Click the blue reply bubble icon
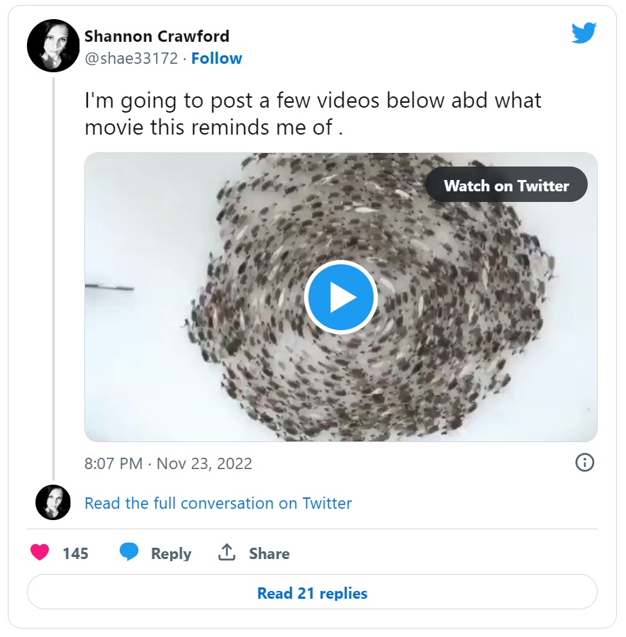The width and height of the screenshot is (626, 637). point(129,553)
